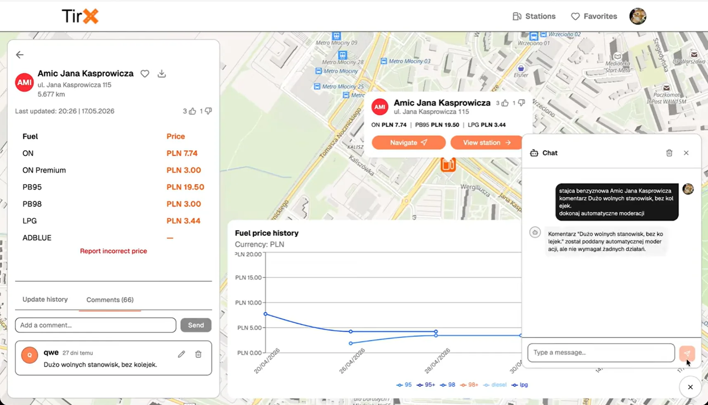Click the PB95 price PLN 19.50
Screen dimensions: 708x405
tap(185, 187)
